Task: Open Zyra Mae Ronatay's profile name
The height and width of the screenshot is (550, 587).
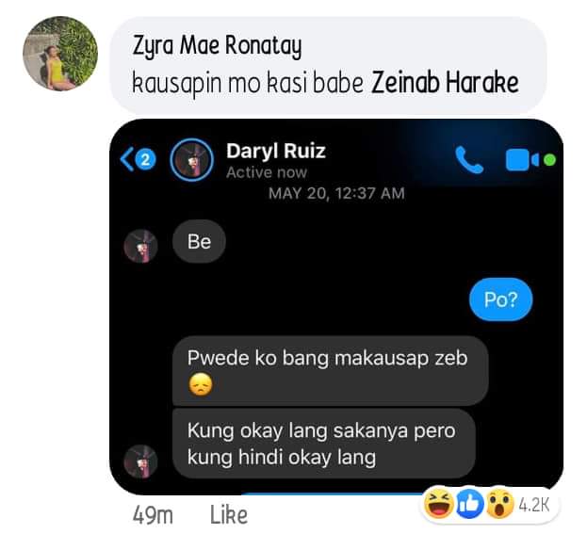Action: click(x=217, y=46)
